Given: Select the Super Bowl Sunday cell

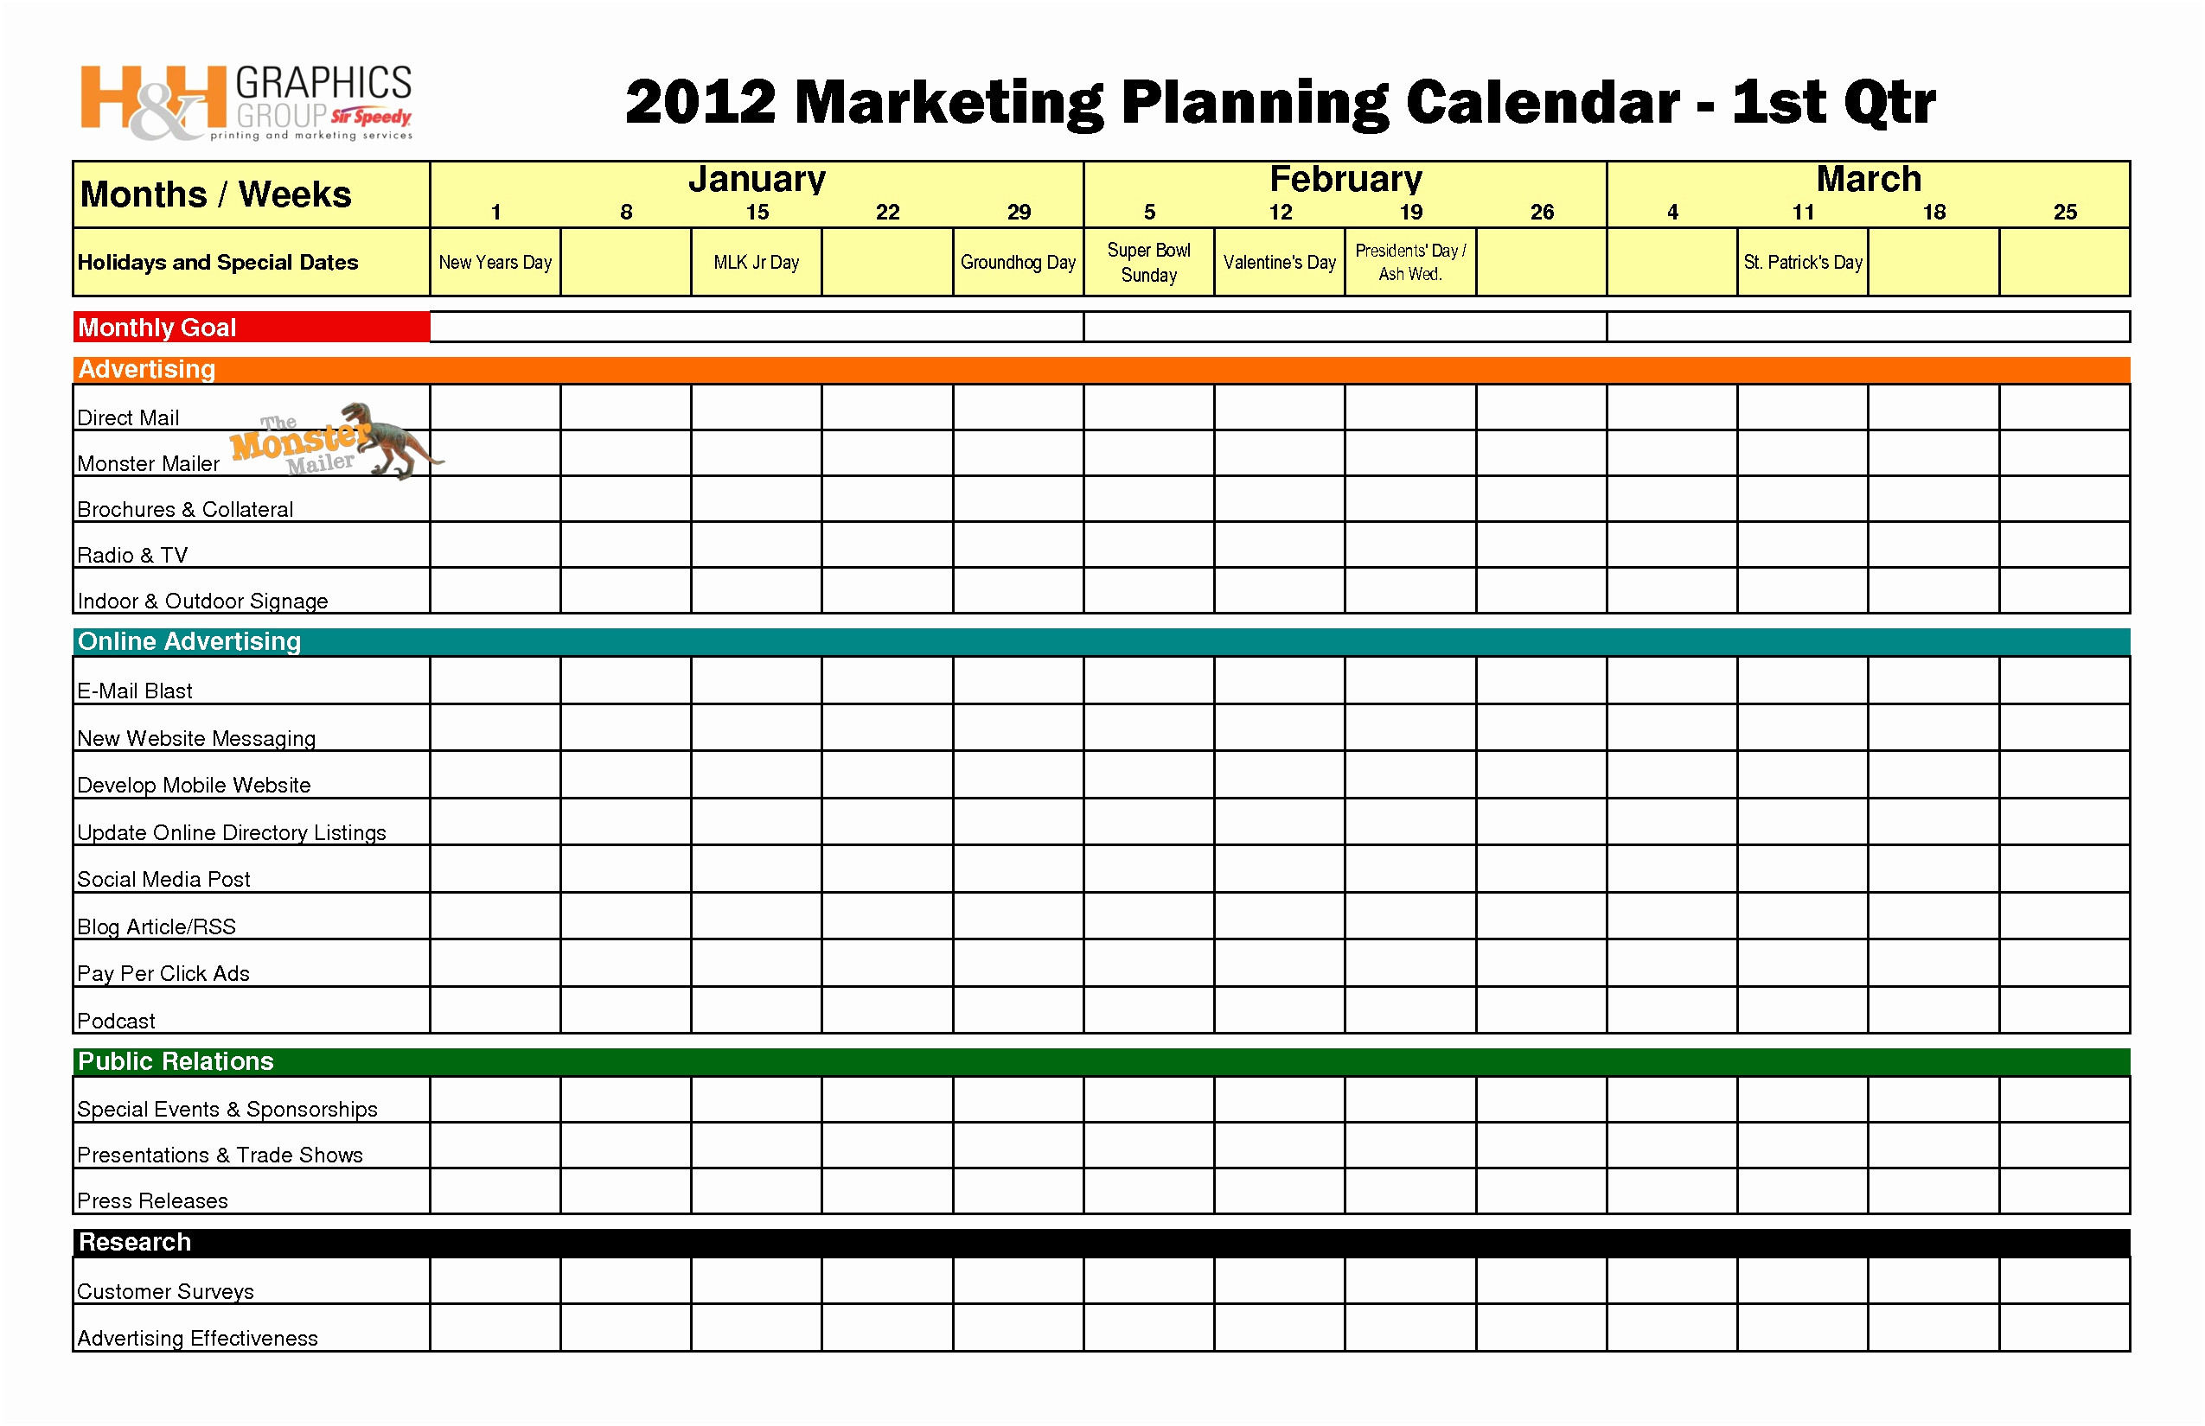Looking at the screenshot, I should [1149, 262].
